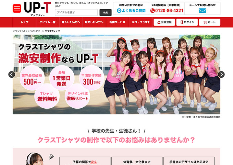The height and width of the screenshot is (165, 233).
Task: Advance to next banner slide arrow
Action: (221, 74)
